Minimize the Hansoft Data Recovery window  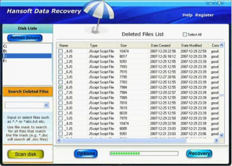pos(211,3)
